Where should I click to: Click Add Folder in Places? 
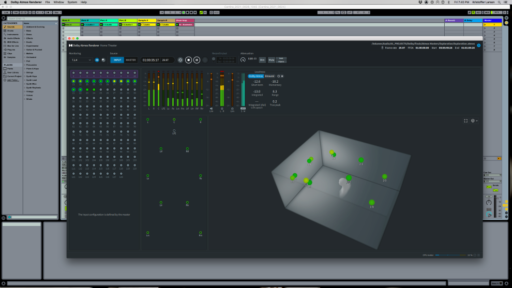click(12, 80)
